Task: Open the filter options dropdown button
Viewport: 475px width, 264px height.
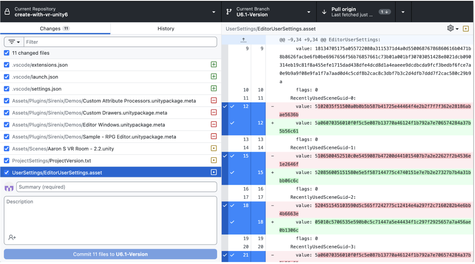Action: click(x=14, y=42)
